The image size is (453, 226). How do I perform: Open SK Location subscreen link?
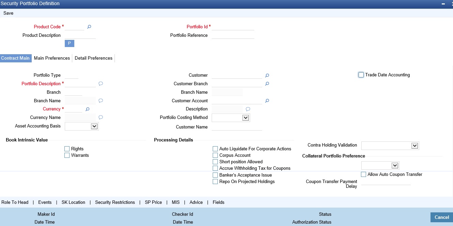click(73, 202)
